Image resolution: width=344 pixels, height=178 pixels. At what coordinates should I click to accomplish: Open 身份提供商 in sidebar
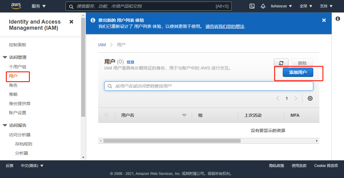(20, 104)
